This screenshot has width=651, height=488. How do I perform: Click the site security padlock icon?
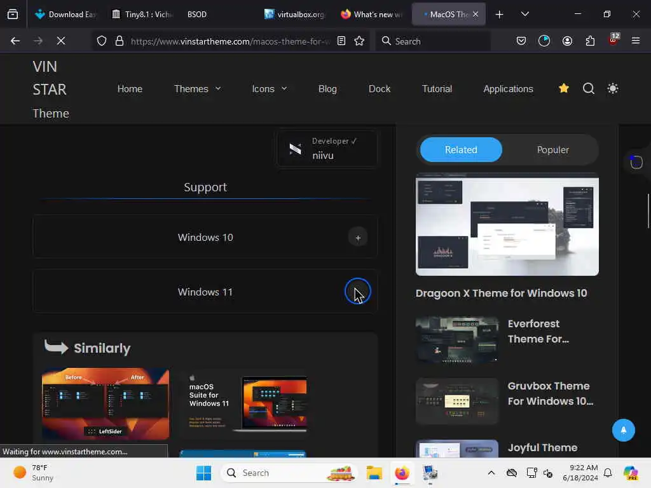[x=120, y=41]
